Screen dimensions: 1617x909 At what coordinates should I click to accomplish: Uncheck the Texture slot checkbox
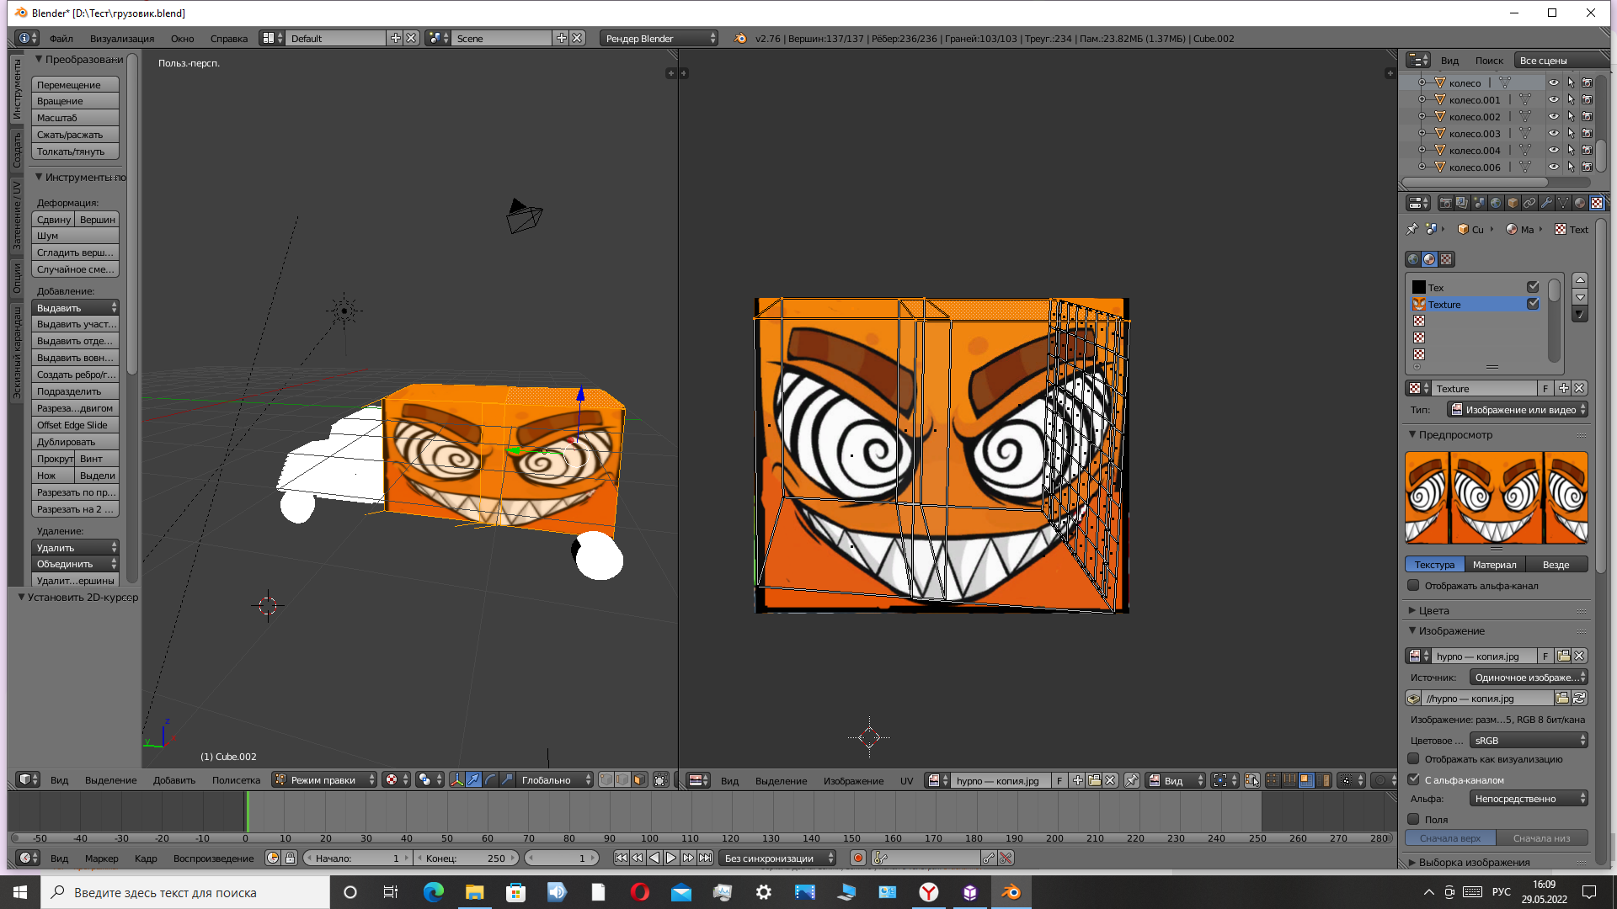(x=1533, y=304)
